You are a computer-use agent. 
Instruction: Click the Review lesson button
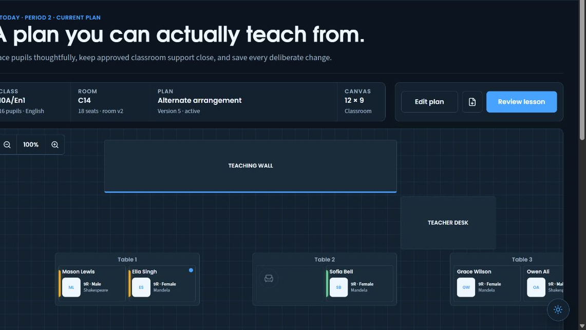[x=521, y=102]
